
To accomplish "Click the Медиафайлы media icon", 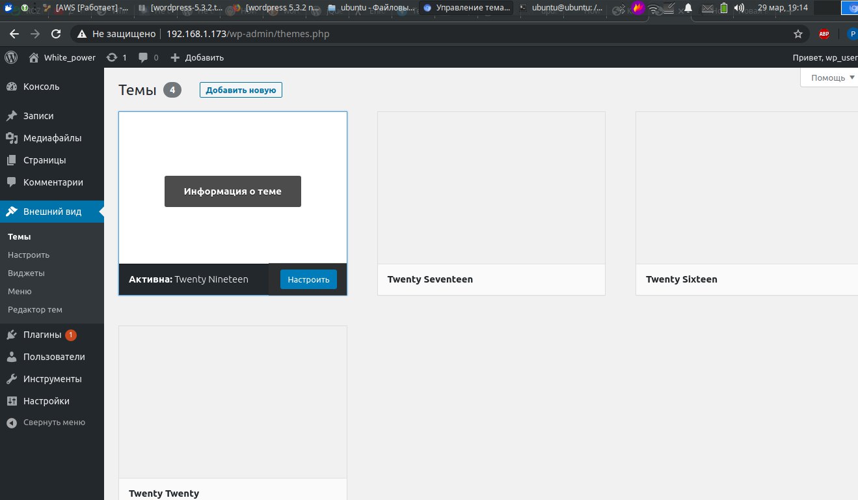I will pyautogui.click(x=12, y=138).
